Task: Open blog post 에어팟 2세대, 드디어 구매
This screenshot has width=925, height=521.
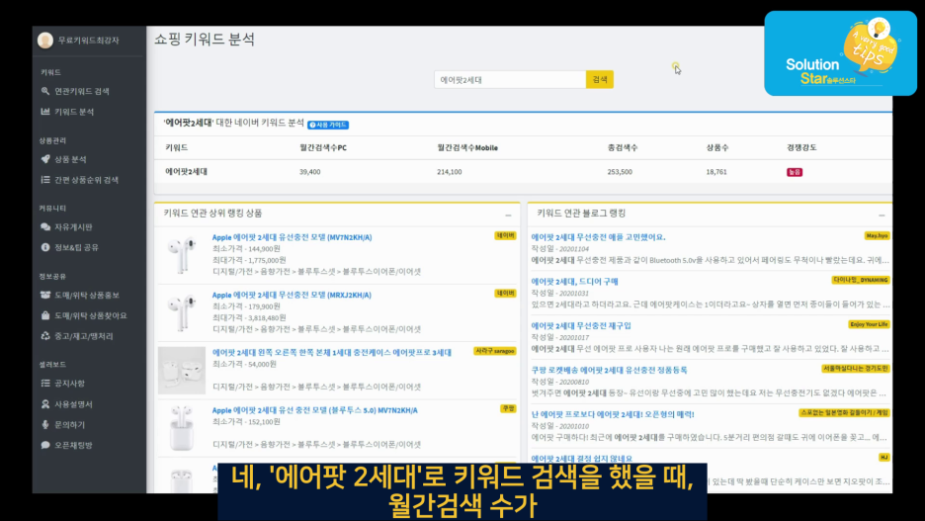Action: point(574,282)
